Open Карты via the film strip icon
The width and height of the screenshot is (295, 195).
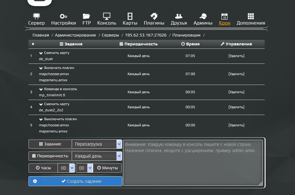[x=130, y=16]
